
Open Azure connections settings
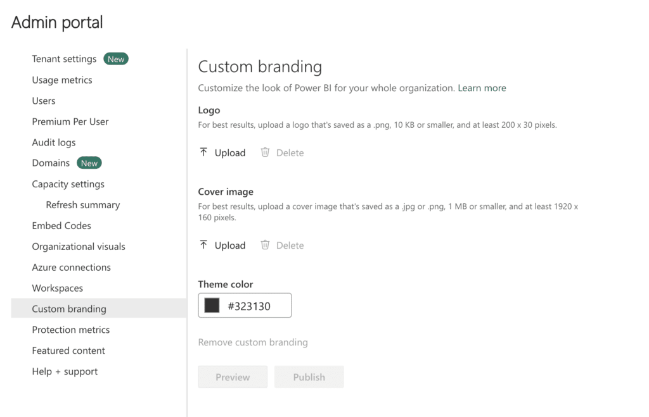(x=71, y=268)
